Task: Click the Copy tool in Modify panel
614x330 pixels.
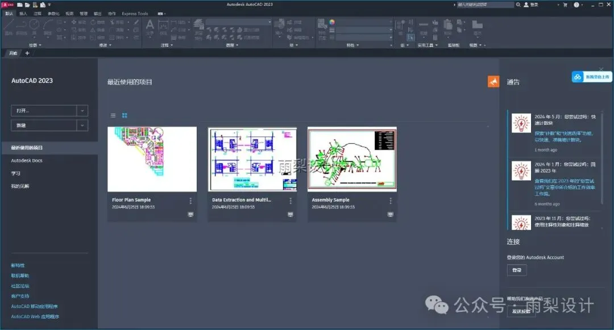Action: (x=78, y=30)
